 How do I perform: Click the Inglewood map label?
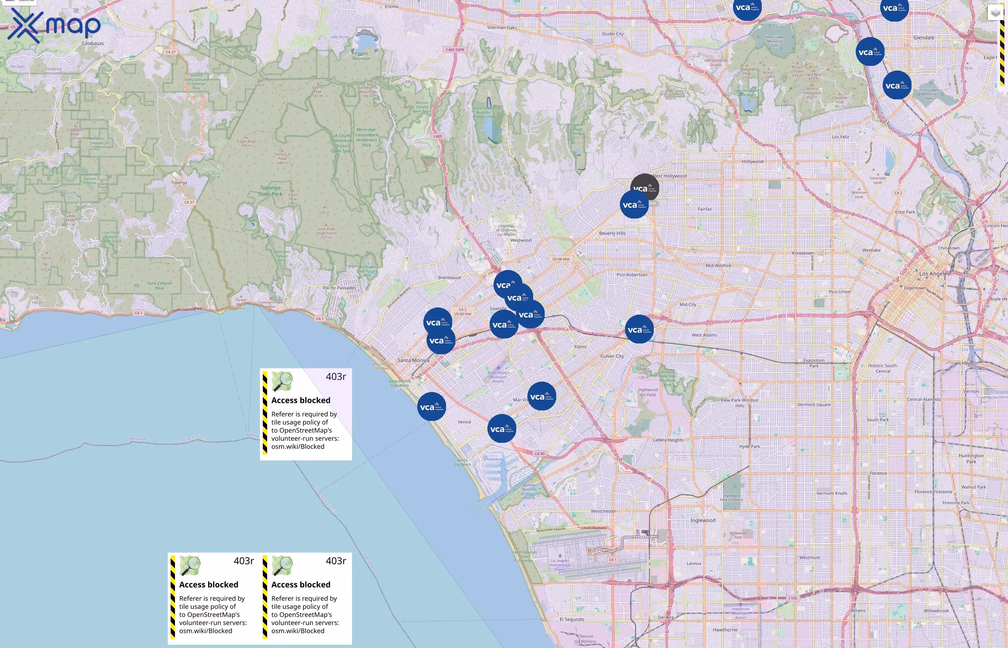(703, 521)
